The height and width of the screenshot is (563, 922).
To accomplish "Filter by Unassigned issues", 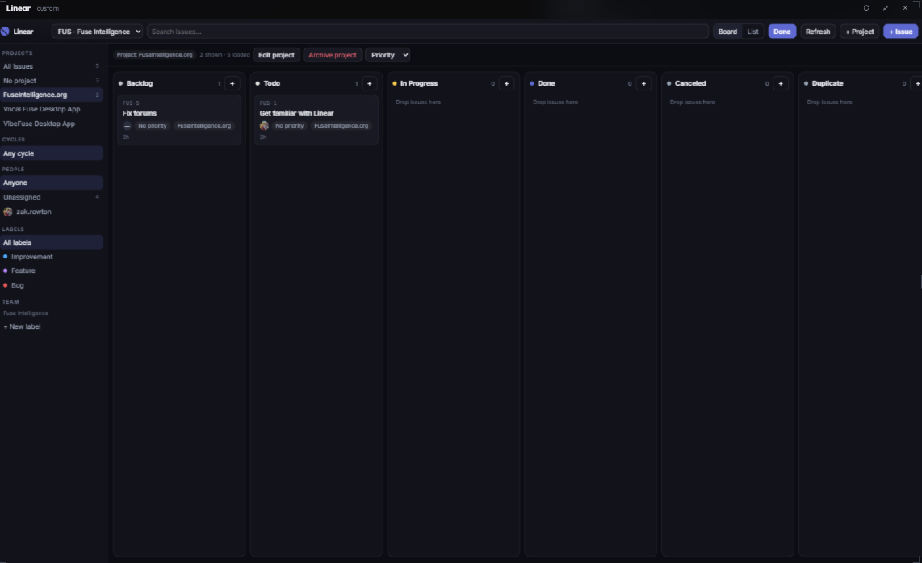I will 51,197.
